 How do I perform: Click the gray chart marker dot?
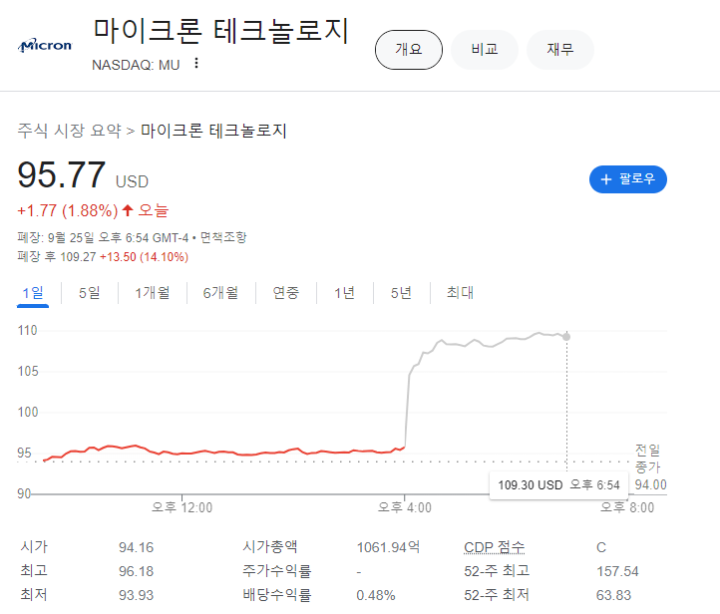[566, 337]
